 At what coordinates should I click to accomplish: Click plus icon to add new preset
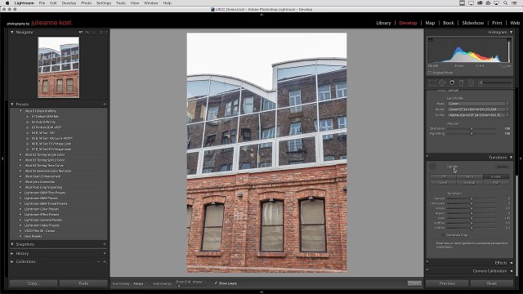(105, 105)
